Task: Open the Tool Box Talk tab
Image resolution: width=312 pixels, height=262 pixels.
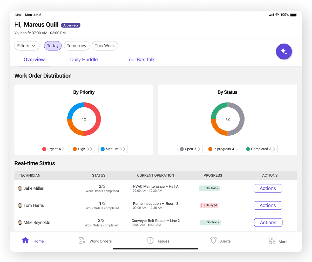Action: (140, 59)
